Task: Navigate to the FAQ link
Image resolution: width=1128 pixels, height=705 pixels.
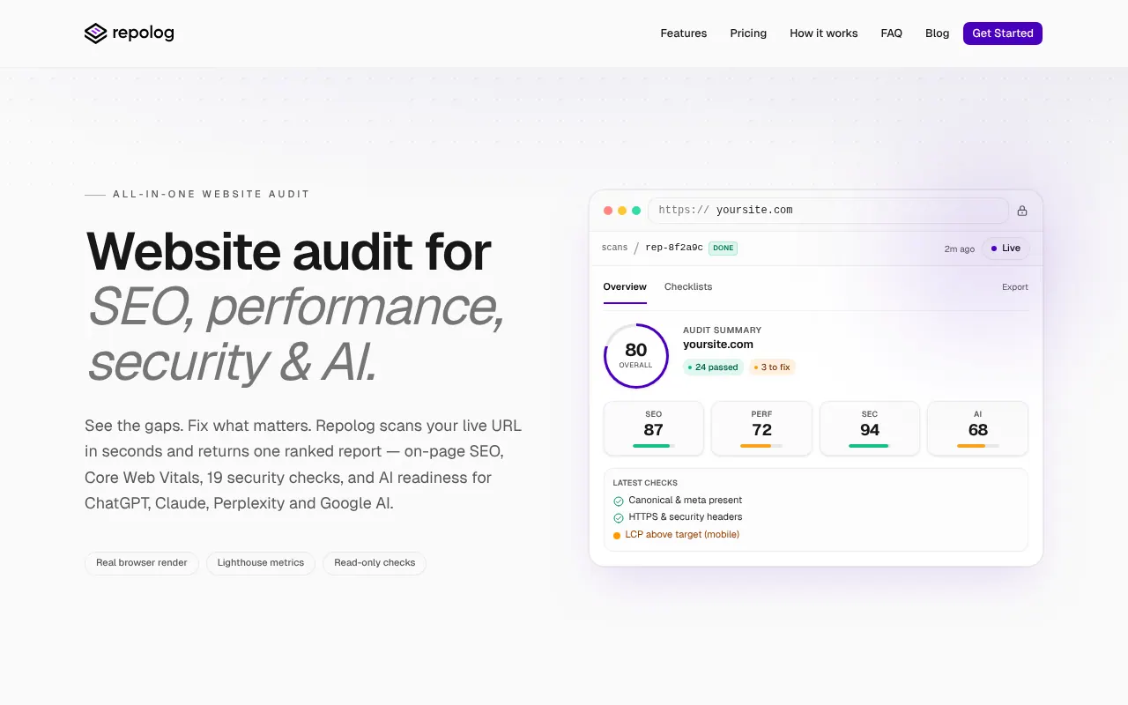Action: pos(892,33)
